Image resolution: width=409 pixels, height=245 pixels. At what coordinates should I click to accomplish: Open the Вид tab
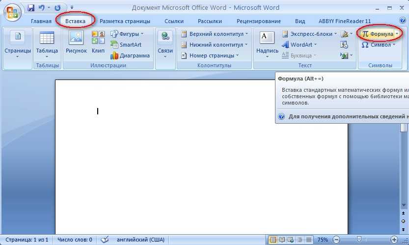coord(300,21)
